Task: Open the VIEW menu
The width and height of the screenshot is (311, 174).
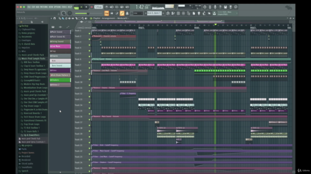Action: tap(51, 7)
